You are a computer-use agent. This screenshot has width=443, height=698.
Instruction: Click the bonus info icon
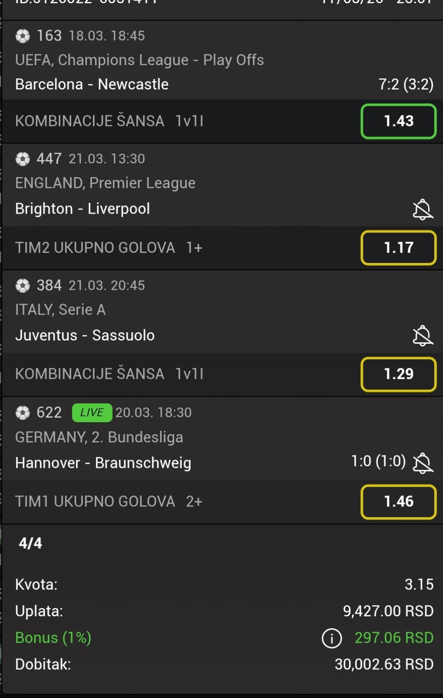click(x=332, y=638)
